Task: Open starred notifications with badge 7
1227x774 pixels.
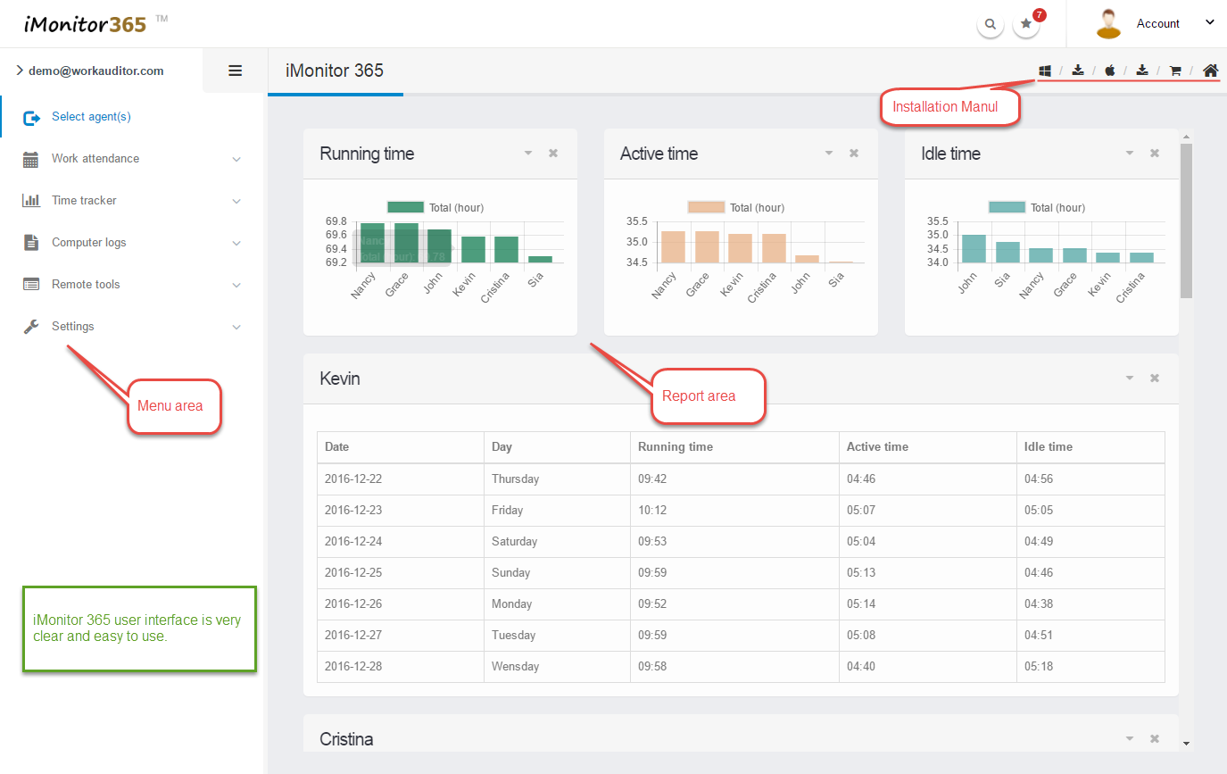Action: click(x=1027, y=24)
